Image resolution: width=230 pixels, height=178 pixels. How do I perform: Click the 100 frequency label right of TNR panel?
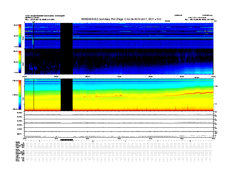pos(216,86)
